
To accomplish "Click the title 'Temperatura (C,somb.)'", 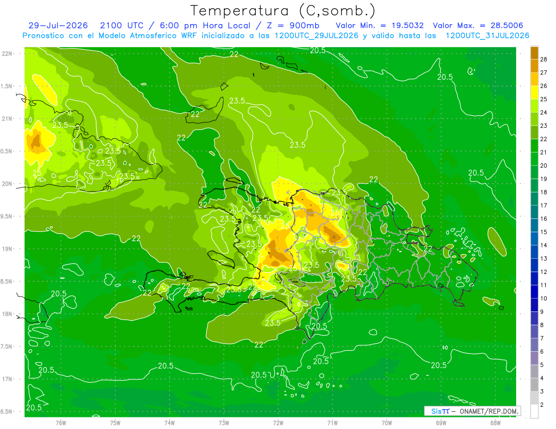I will pyautogui.click(x=283, y=11).
